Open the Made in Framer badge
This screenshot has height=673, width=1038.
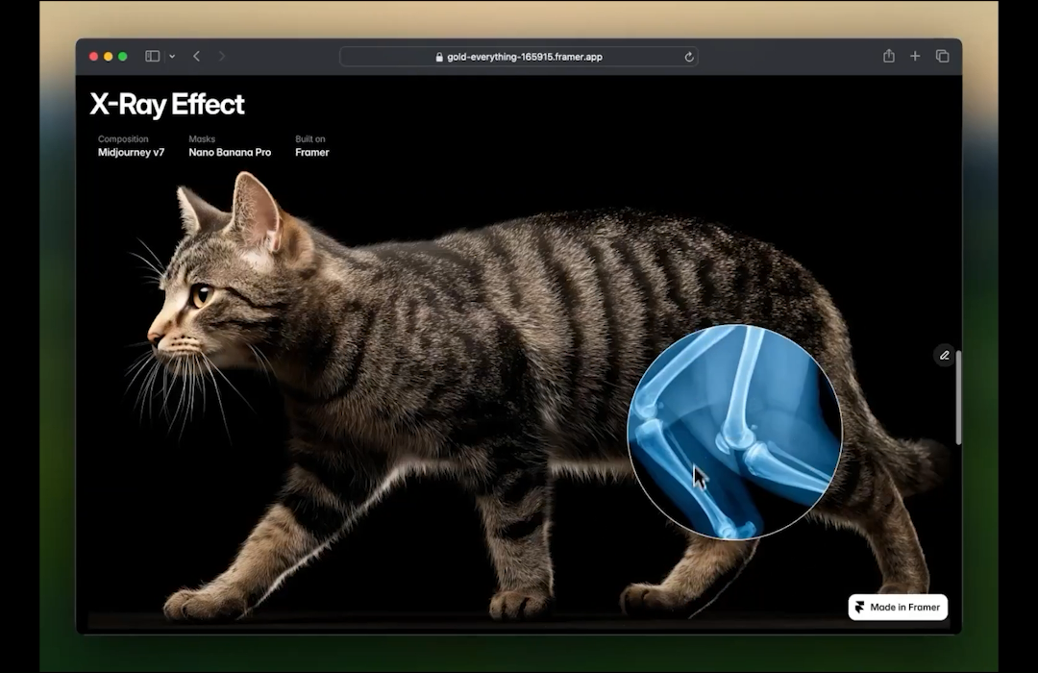[x=898, y=608]
